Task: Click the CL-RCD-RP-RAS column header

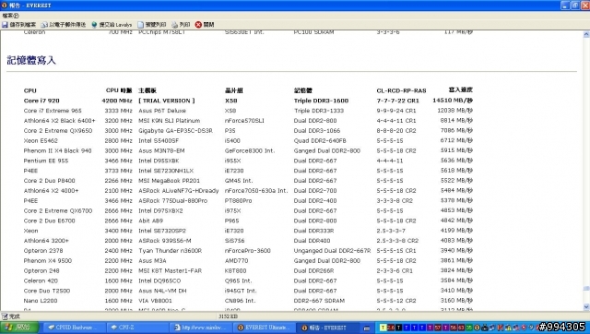Action: 402,90
